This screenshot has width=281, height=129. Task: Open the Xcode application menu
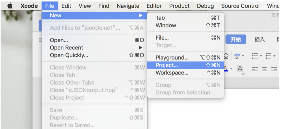29,6
